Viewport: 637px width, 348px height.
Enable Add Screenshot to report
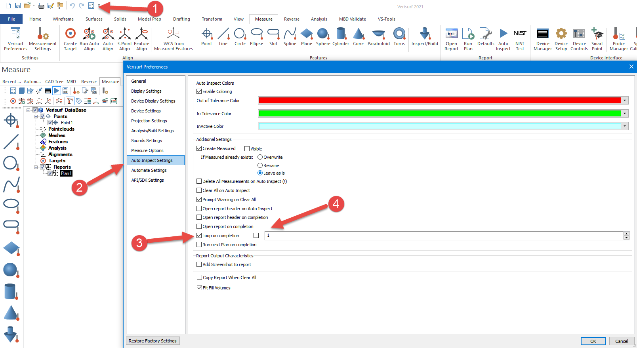tap(199, 264)
